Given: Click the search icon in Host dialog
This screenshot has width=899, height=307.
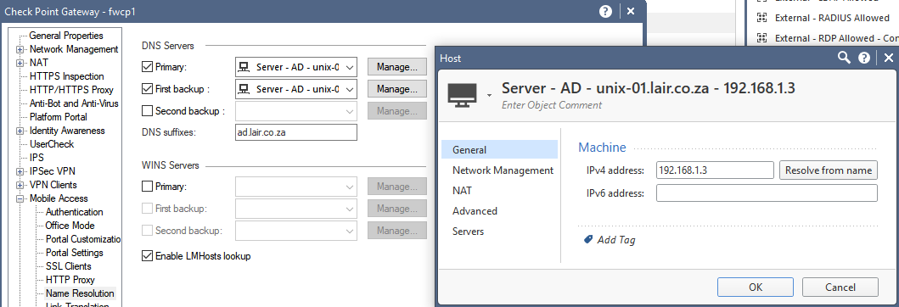Looking at the screenshot, I should pos(844,58).
